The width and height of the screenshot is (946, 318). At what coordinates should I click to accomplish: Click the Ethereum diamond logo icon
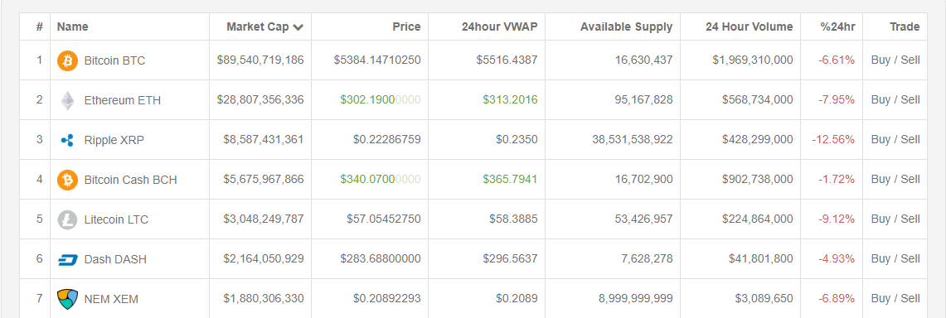[x=68, y=100]
